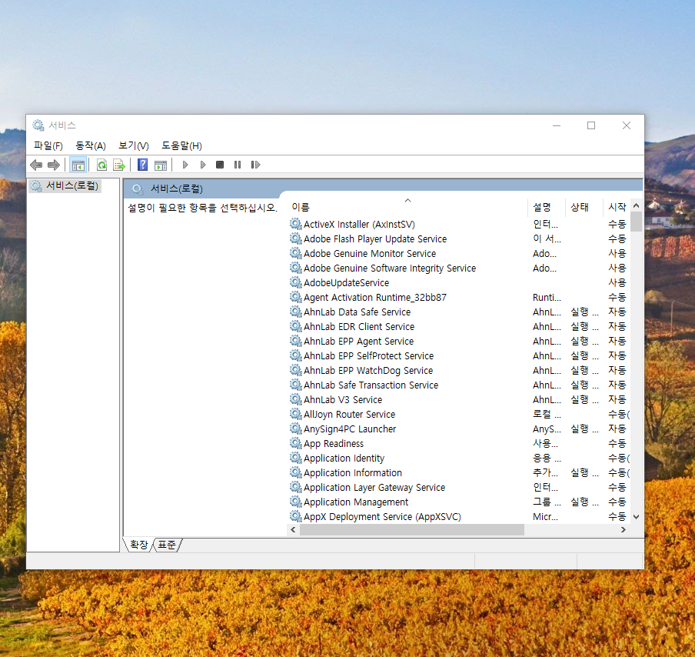Sort by the 이름 column header
This screenshot has width=695, height=657.
[x=407, y=207]
